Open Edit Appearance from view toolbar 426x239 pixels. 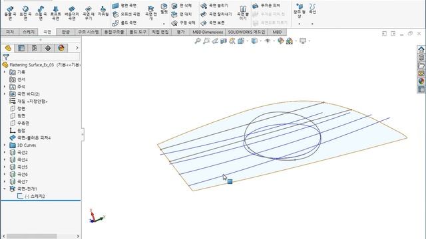pyautogui.click(x=281, y=41)
